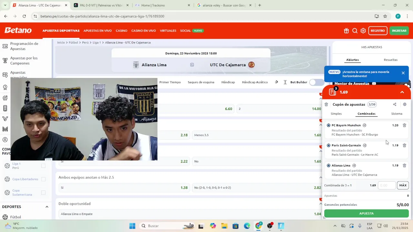Click the Windows taskbar Buscar search box
Viewport: 413px width, 232px height.
pos(166,226)
